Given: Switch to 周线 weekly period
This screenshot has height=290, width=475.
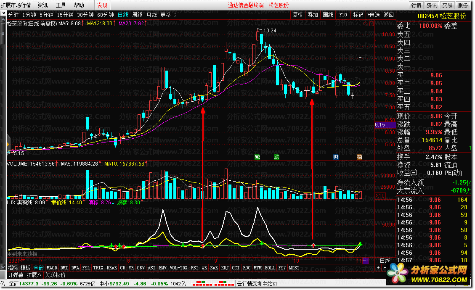Looking at the screenshot, I should tap(137, 15).
